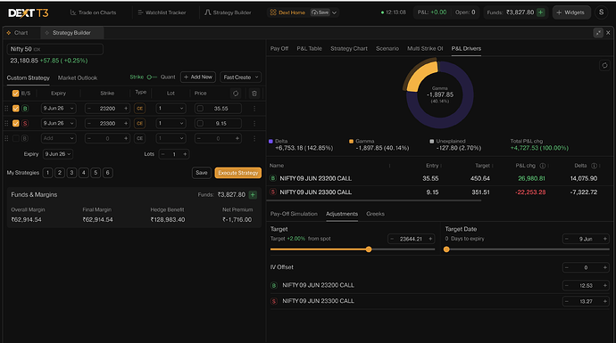
Task: Open expiry dropdown of 23300 leg
Action: (59, 124)
